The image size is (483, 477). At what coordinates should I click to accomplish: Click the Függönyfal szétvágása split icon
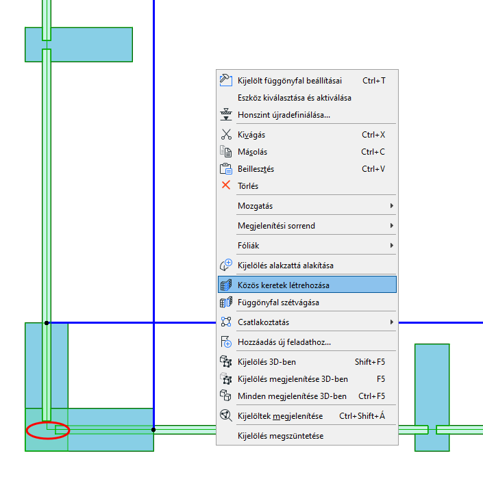pos(226,302)
